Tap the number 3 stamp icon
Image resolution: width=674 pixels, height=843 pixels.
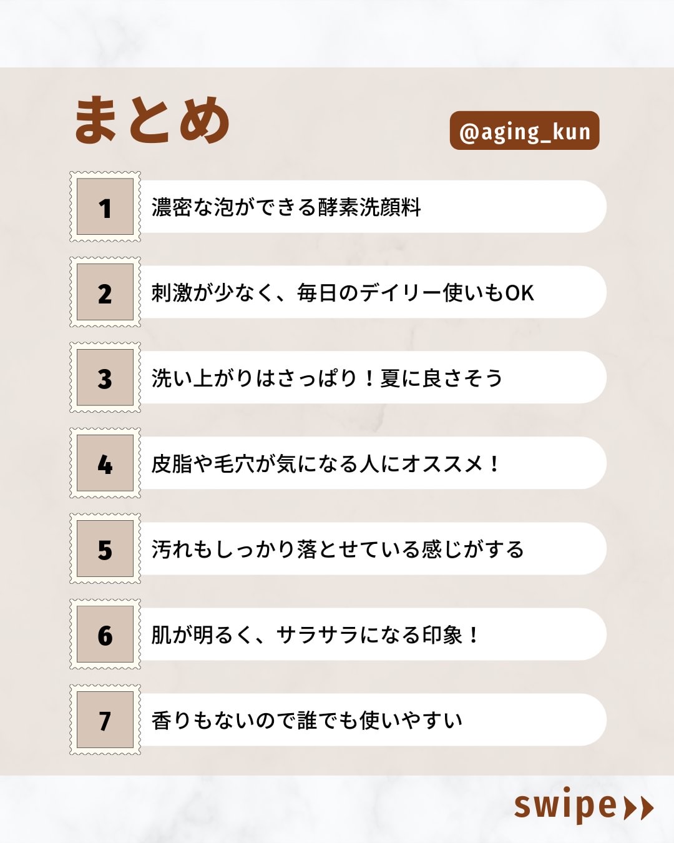click(105, 378)
